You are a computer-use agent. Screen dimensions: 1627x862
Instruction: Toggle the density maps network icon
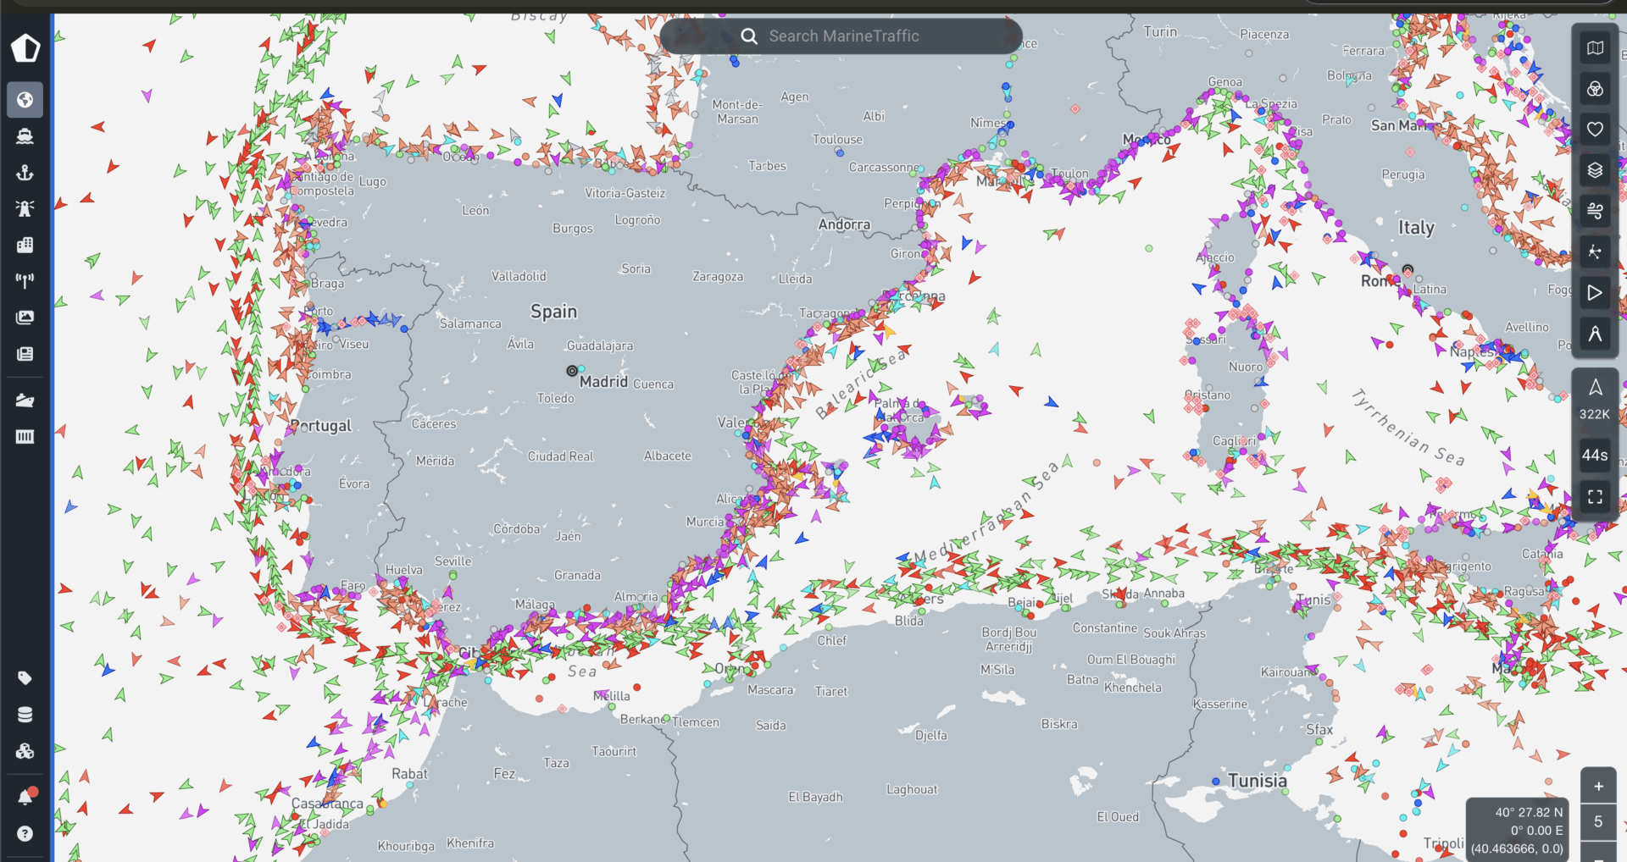coord(1595,251)
